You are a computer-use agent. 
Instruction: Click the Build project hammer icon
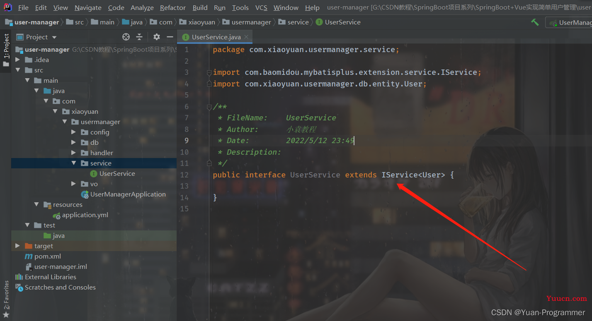coord(535,22)
